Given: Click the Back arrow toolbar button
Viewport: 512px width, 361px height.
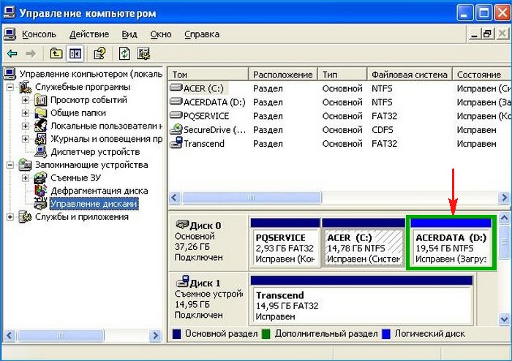Looking at the screenshot, I should point(12,53).
